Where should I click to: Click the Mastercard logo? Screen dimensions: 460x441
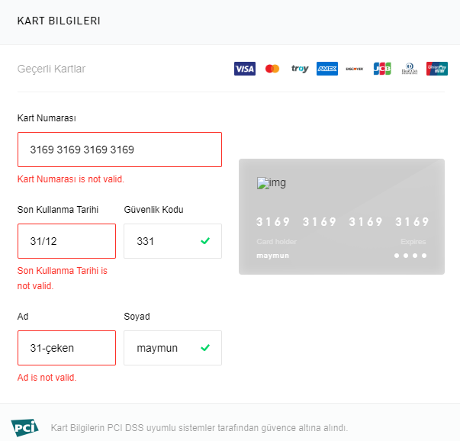pyautogui.click(x=272, y=69)
